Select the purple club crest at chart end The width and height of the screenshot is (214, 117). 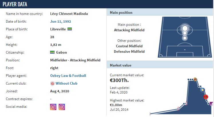point(211,104)
